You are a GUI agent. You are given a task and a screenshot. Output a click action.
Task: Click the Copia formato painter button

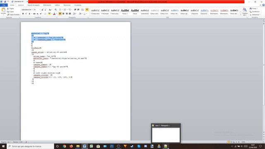click(x=13, y=15)
